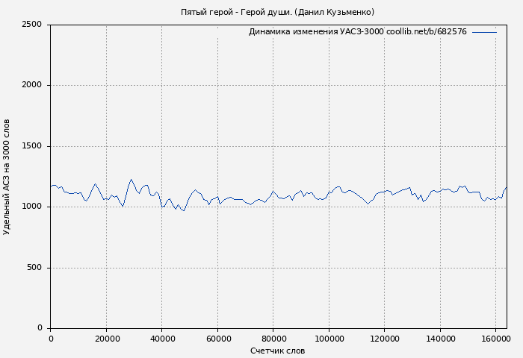Screen dimensions: 523x358
Task: Click the highest peak of the blue data line
Action: 131,179
